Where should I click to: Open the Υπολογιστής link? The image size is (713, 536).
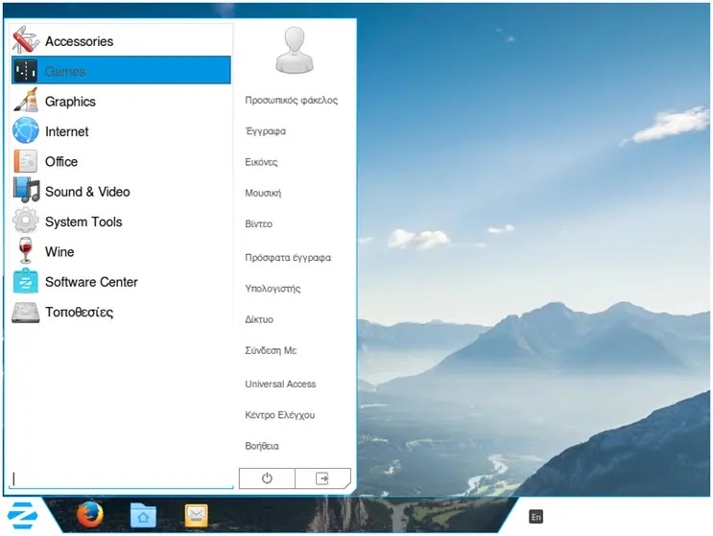pos(273,289)
